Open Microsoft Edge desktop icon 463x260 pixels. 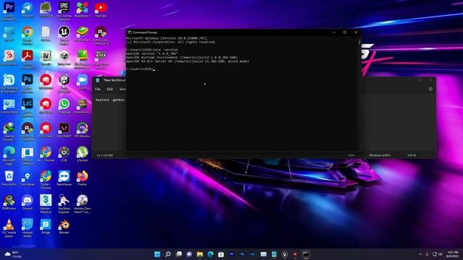(x=9, y=156)
